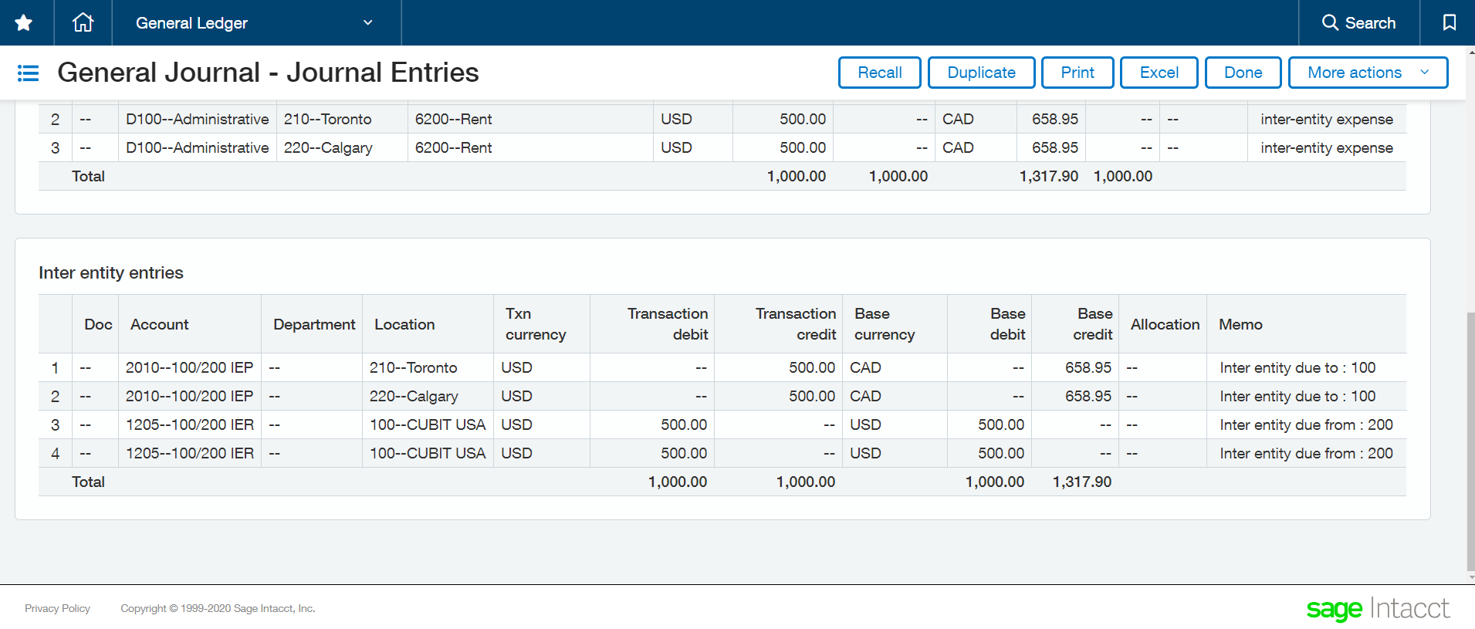Open the Privacy Policy link
1475x629 pixels.
click(x=57, y=609)
